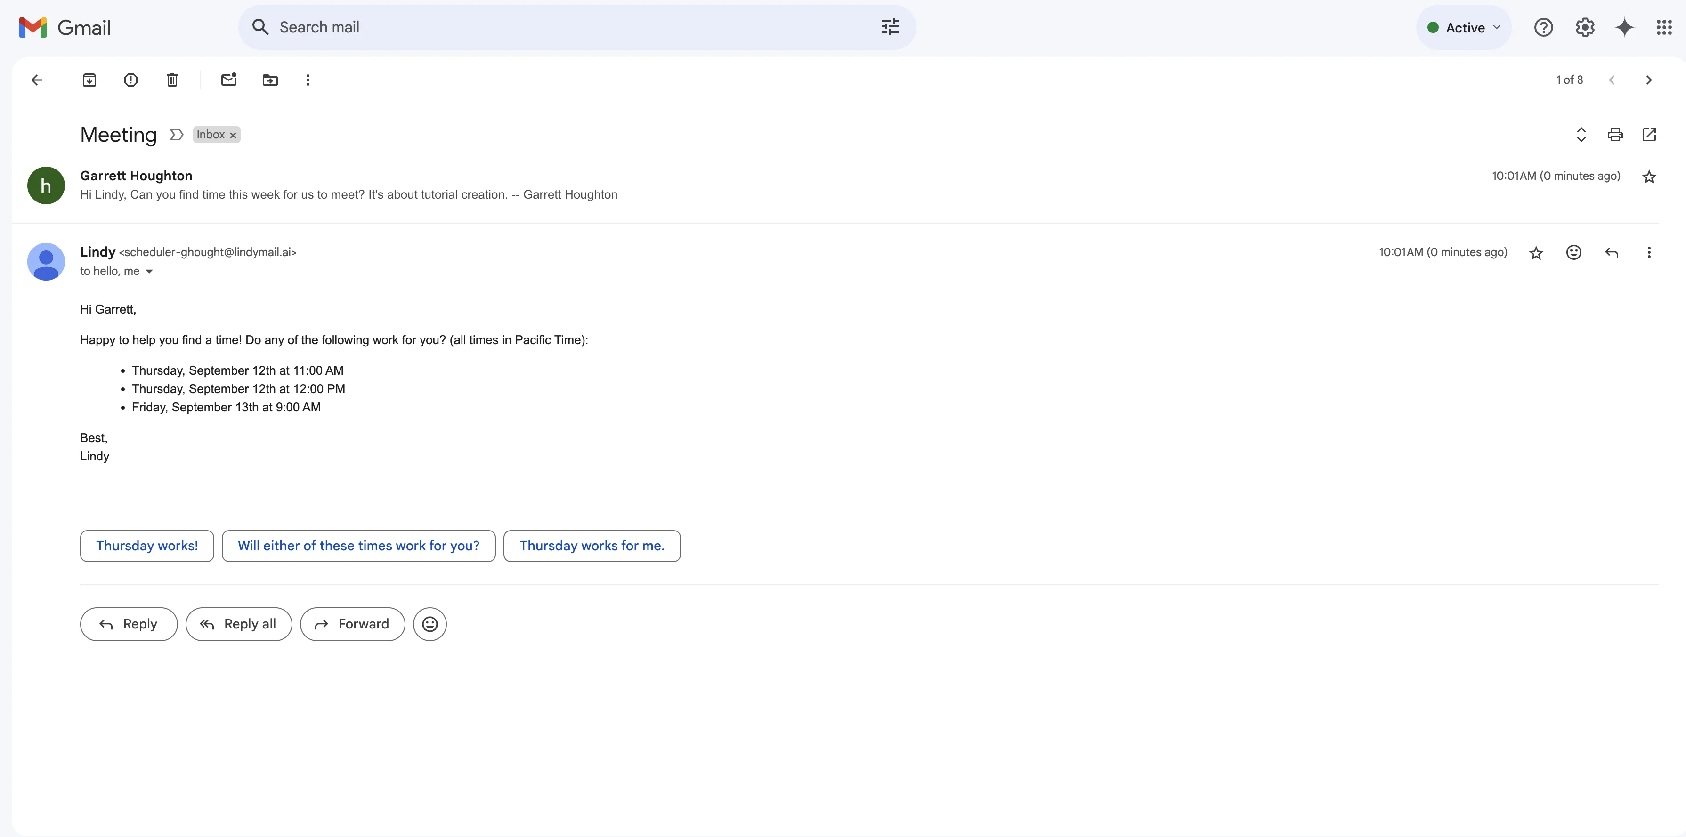Open the Active status dropdown
Screen dimensions: 1686x837
[x=1464, y=27]
